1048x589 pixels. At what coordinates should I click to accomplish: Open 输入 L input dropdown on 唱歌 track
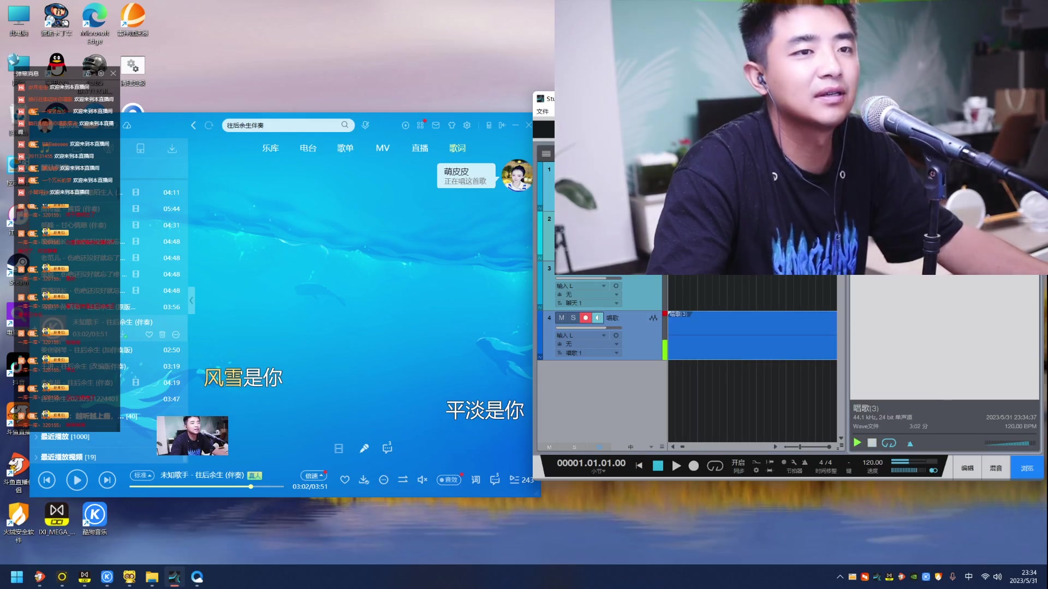tap(581, 335)
